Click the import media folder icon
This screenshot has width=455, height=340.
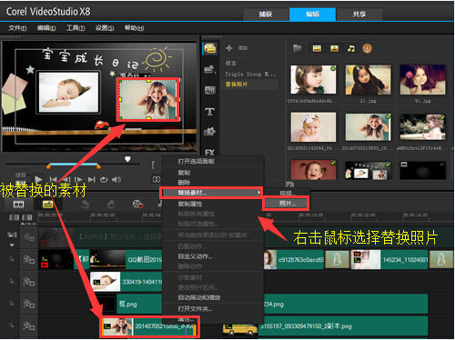pos(298,48)
